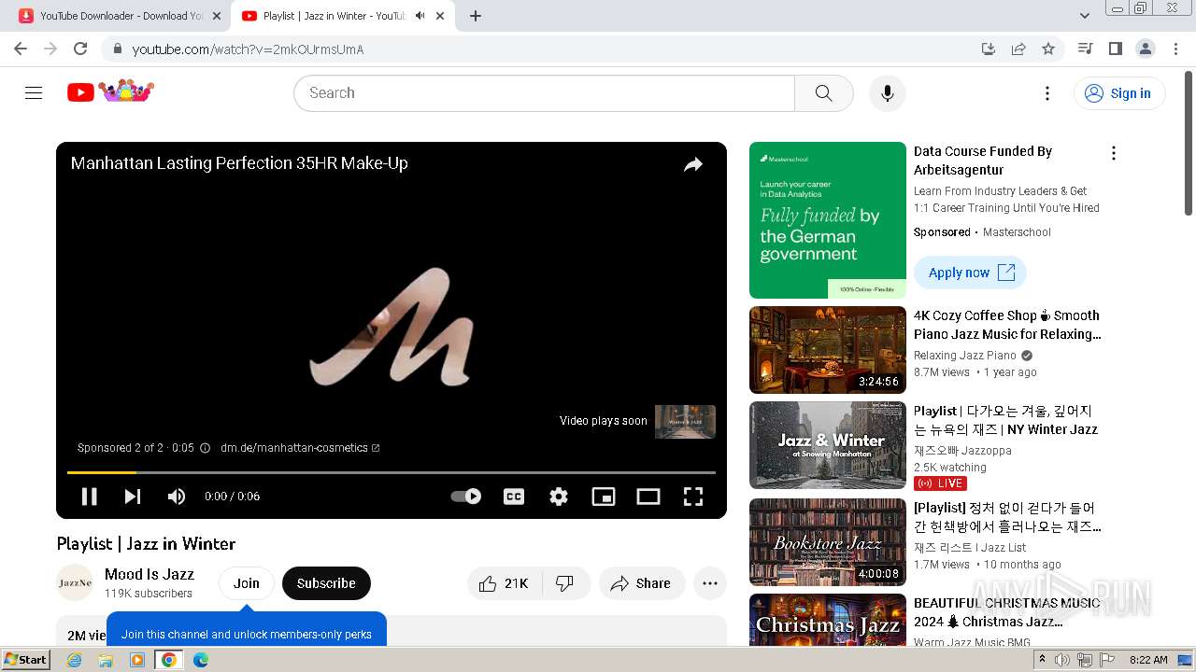Screen dimensions: 1196x672
Task: Open YouTube settings three-dot menu
Action: pyautogui.click(x=1047, y=92)
